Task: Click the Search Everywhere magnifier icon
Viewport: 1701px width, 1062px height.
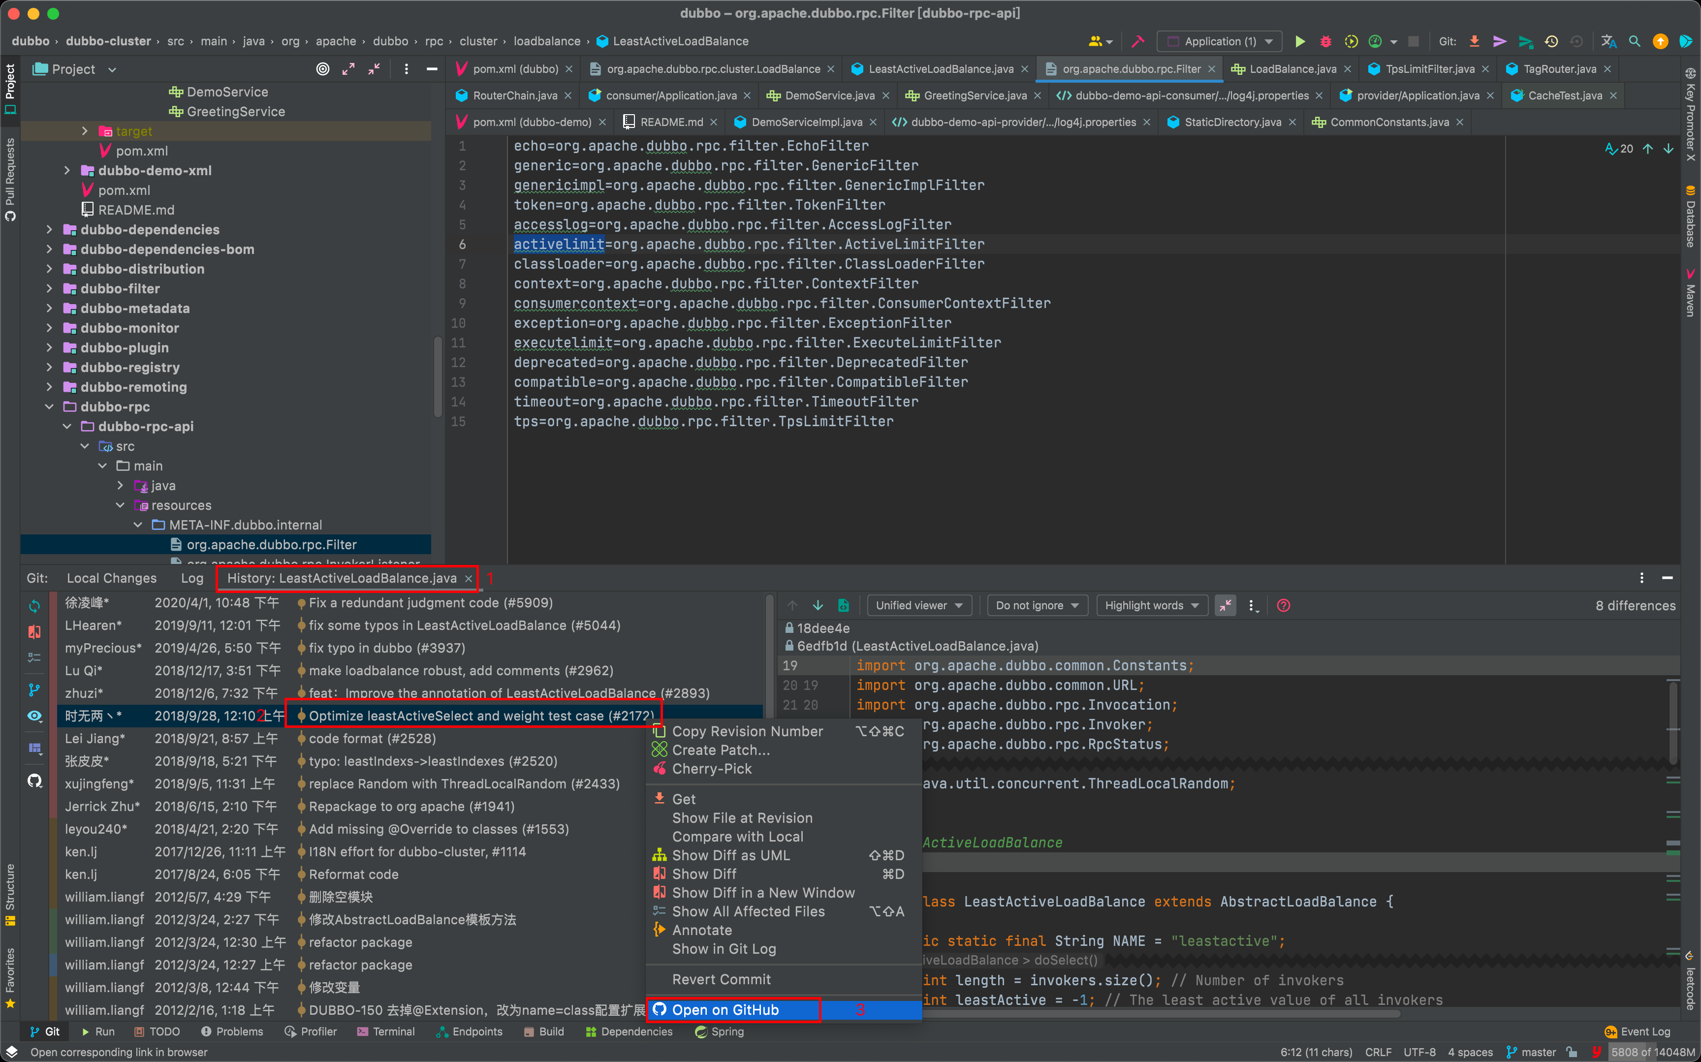Action: [1634, 41]
